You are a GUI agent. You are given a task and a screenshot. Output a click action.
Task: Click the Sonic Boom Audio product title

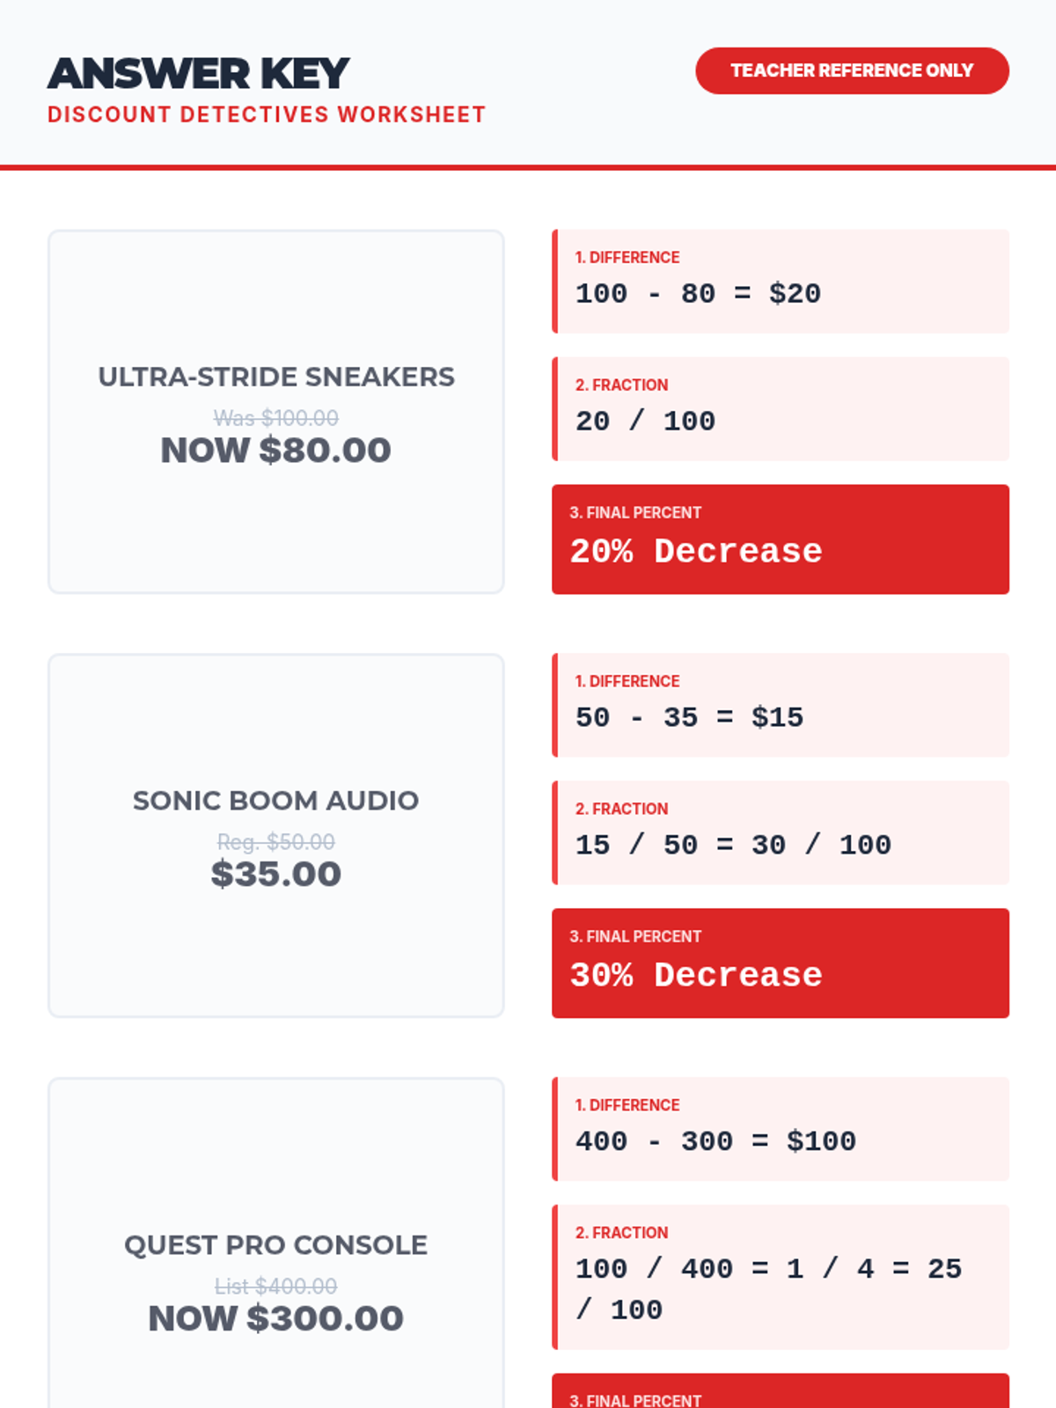click(x=276, y=801)
